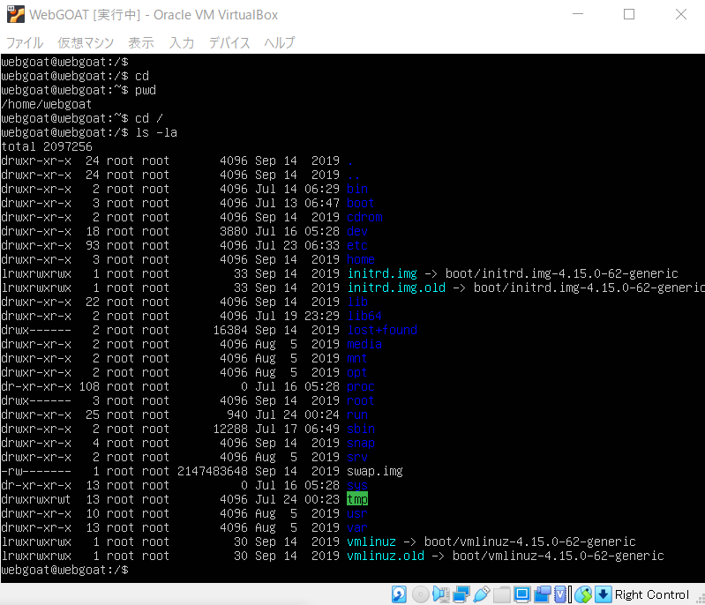The width and height of the screenshot is (705, 605).
Task: Click the shared folders status icon
Action: [502, 594]
